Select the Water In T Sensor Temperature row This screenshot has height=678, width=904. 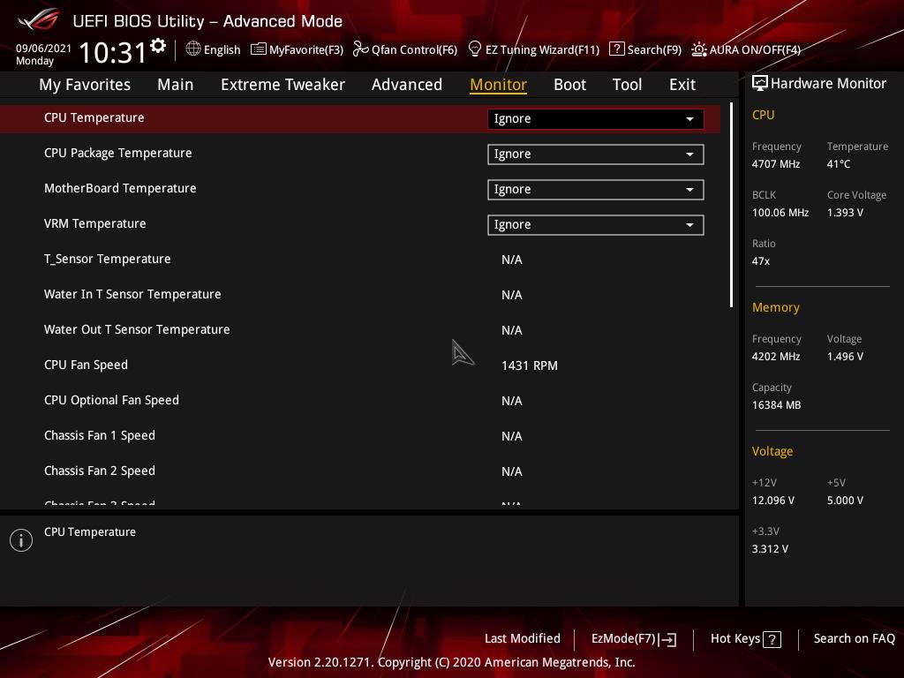coord(360,295)
